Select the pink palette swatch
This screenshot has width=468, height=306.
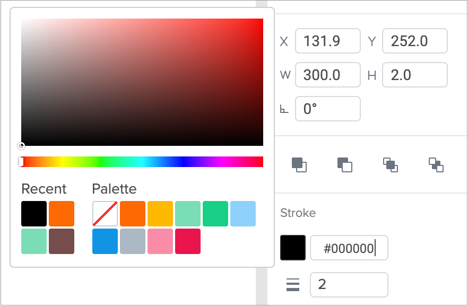coord(160,241)
